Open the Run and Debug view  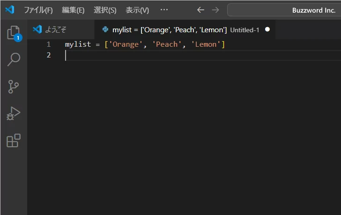coord(14,114)
